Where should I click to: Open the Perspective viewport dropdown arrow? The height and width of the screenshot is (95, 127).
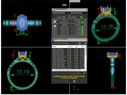coord(79,1)
